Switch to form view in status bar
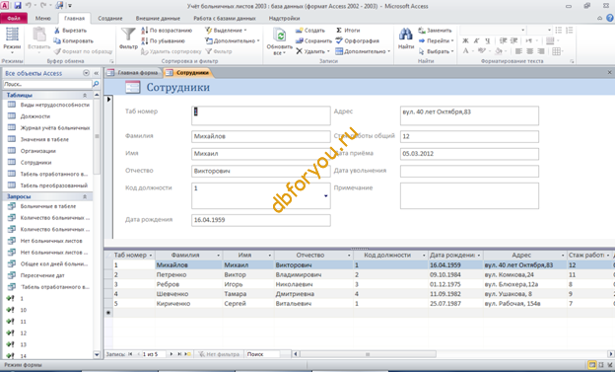615x372 pixels. [x=592, y=365]
